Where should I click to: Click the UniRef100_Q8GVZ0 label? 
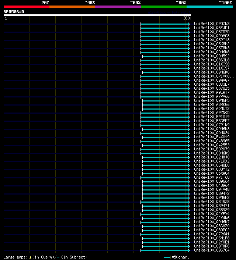pyautogui.click(x=212, y=226)
